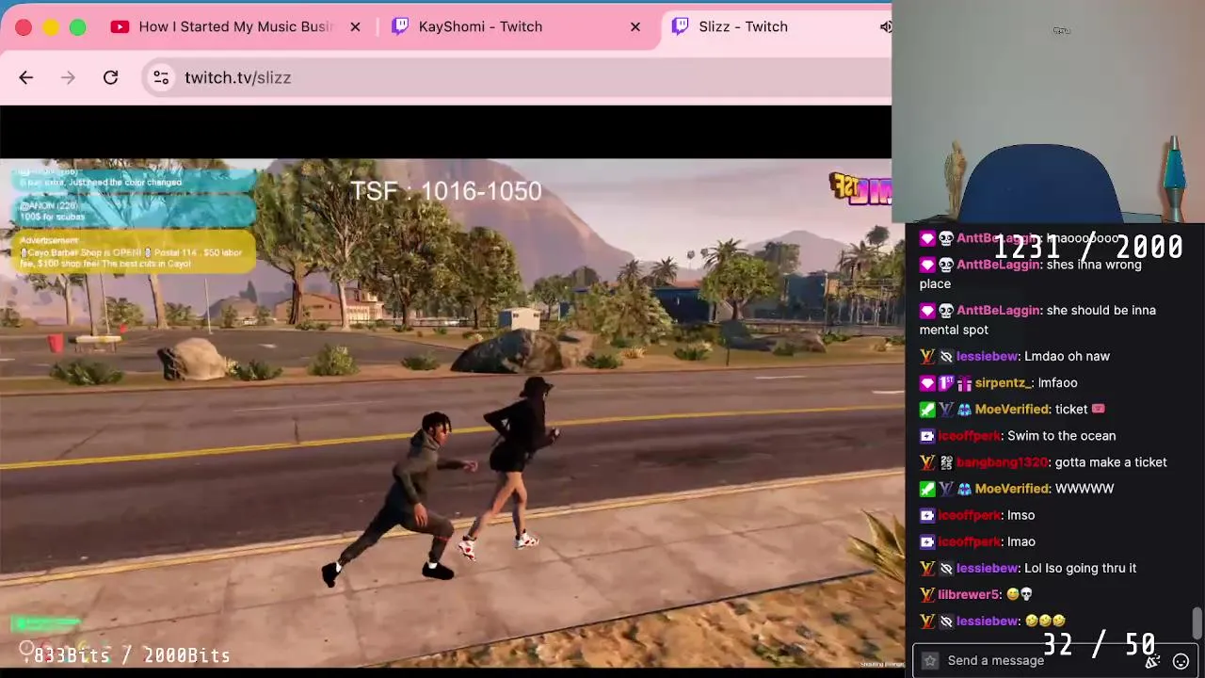Open sirpentz_ chat user profile
Image resolution: width=1205 pixels, height=678 pixels.
pos(1004,383)
